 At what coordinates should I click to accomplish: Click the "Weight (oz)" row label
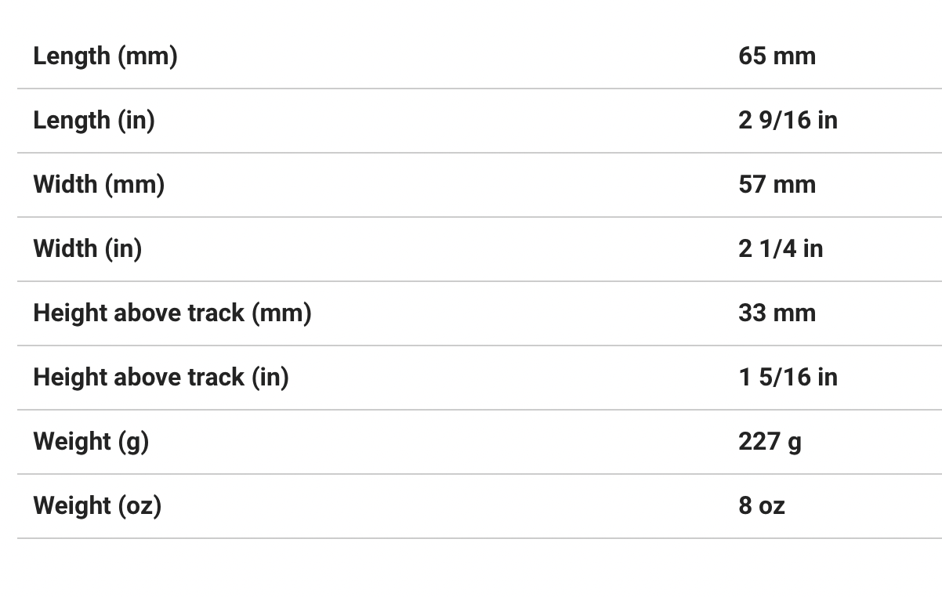click(97, 506)
